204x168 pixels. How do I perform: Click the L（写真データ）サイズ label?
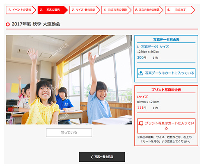click(153, 47)
